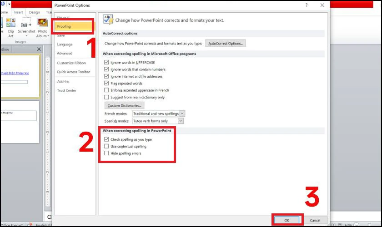Switch to the Insert ribbon tab
The image size is (382, 227).
coord(18,12)
